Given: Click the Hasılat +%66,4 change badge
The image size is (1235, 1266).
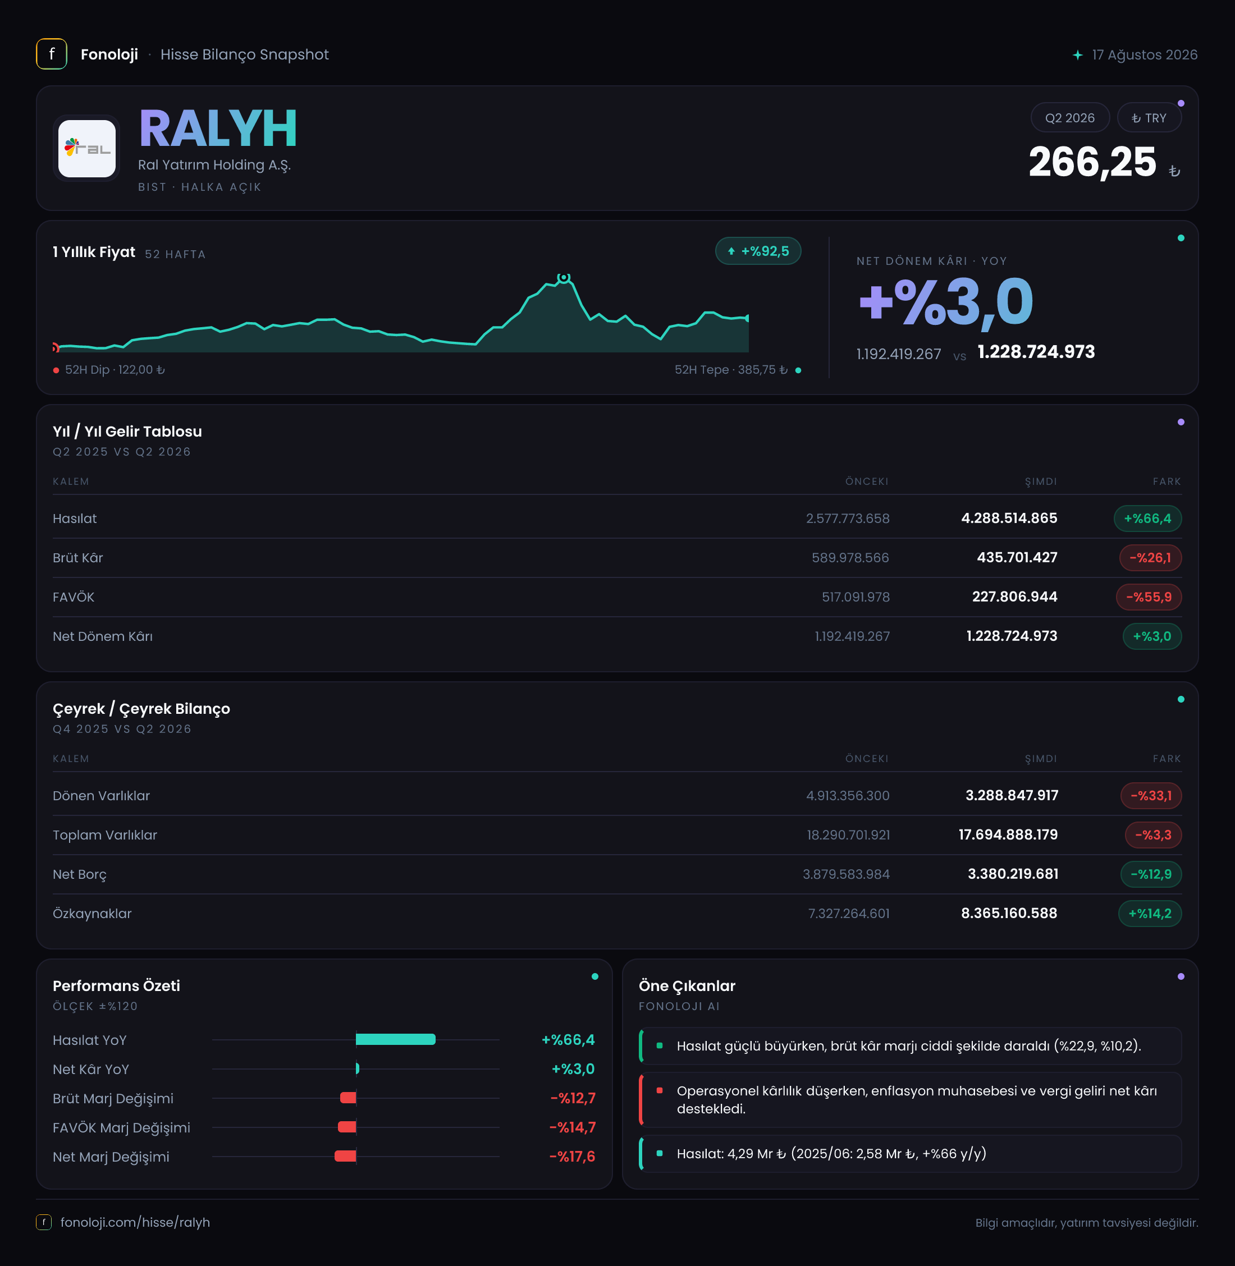Looking at the screenshot, I should pyautogui.click(x=1147, y=518).
